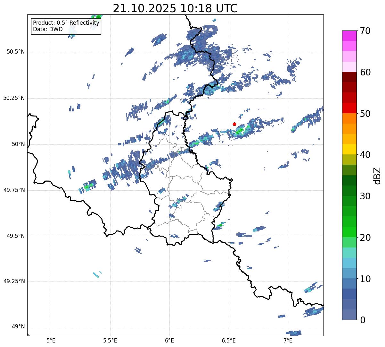The height and width of the screenshot is (347, 385).
Task: Click the 6.5°E longitude label
Action: (229, 340)
